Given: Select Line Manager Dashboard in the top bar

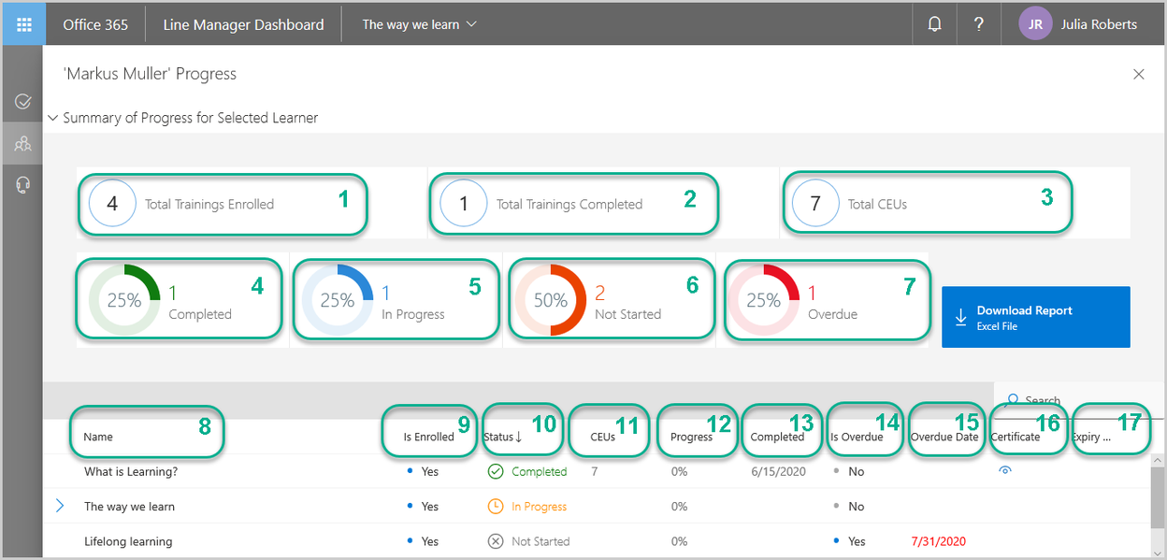Looking at the screenshot, I should (242, 23).
